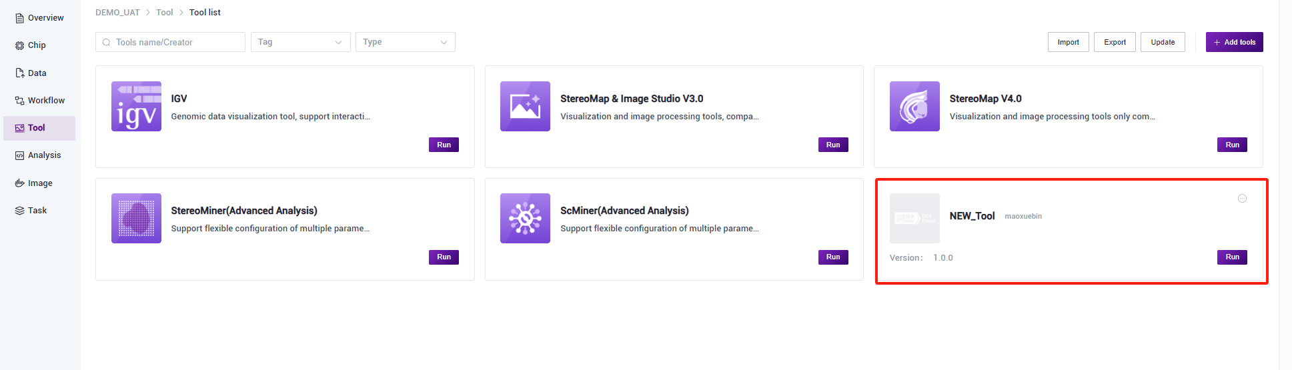Click the Tool list breadcrumb text
This screenshot has height=370, width=1292.
click(205, 13)
